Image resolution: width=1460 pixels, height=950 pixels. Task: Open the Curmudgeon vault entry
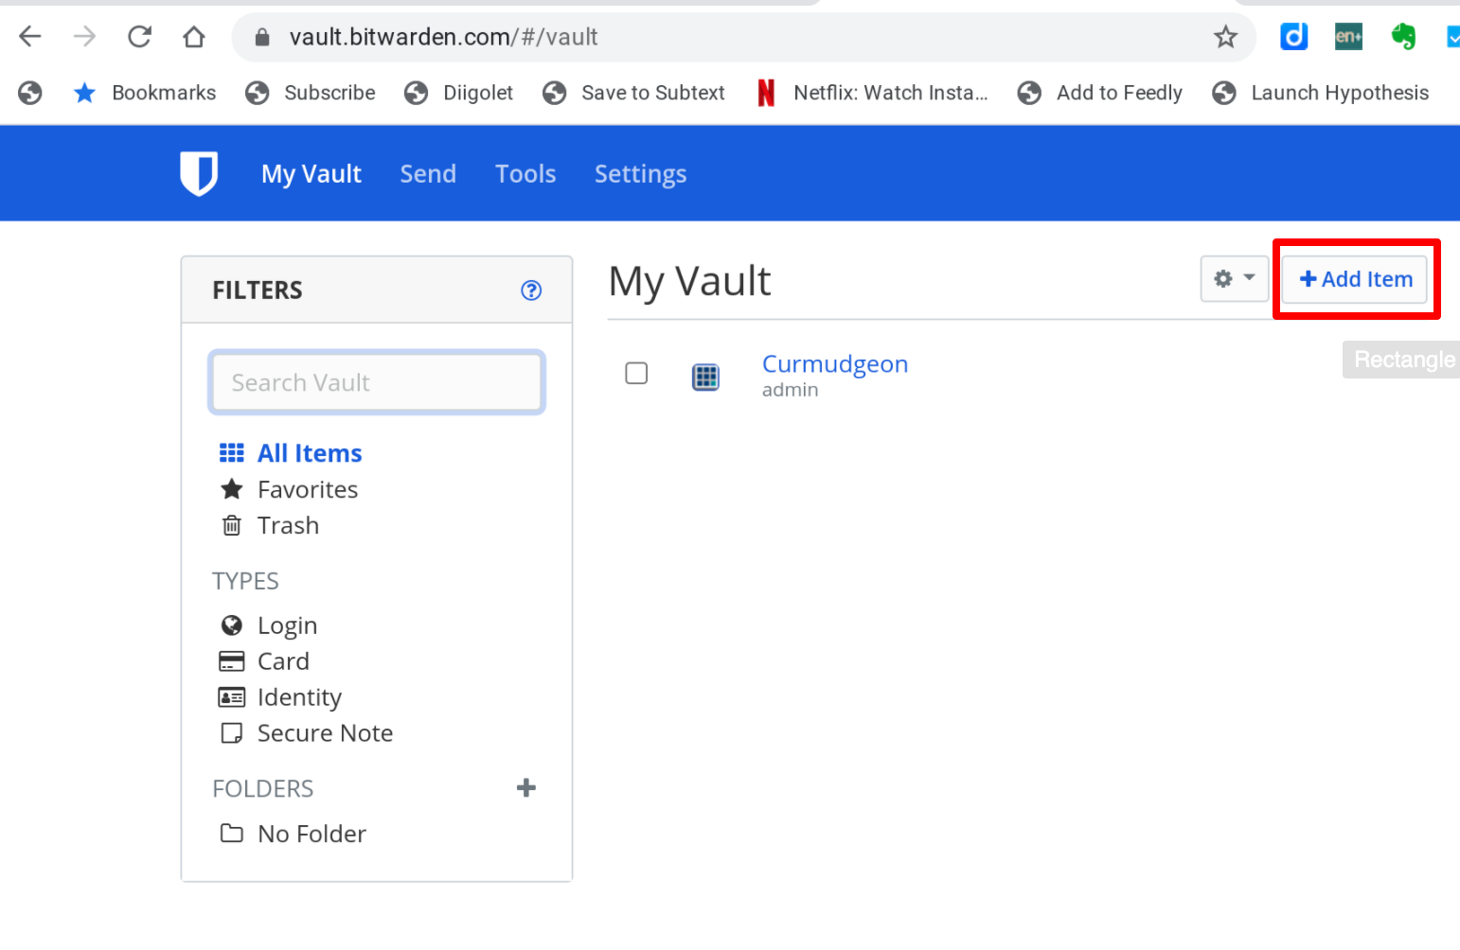pos(835,364)
